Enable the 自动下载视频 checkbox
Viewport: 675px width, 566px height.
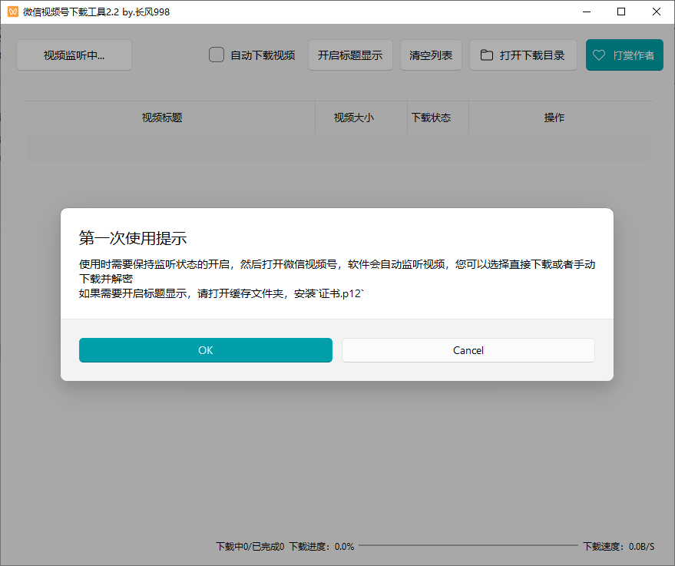click(217, 55)
